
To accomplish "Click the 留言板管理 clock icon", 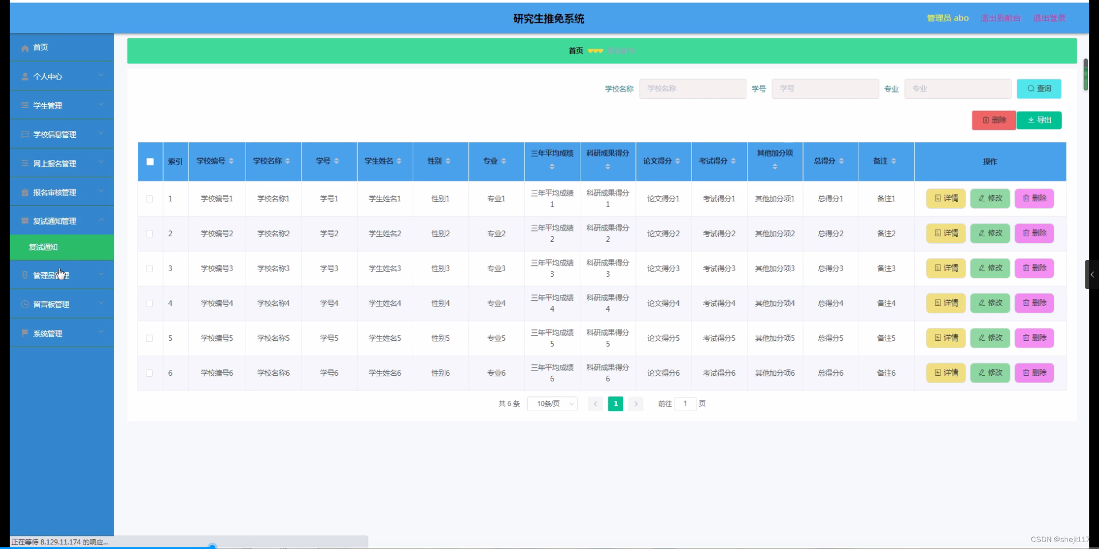I will coord(24,304).
